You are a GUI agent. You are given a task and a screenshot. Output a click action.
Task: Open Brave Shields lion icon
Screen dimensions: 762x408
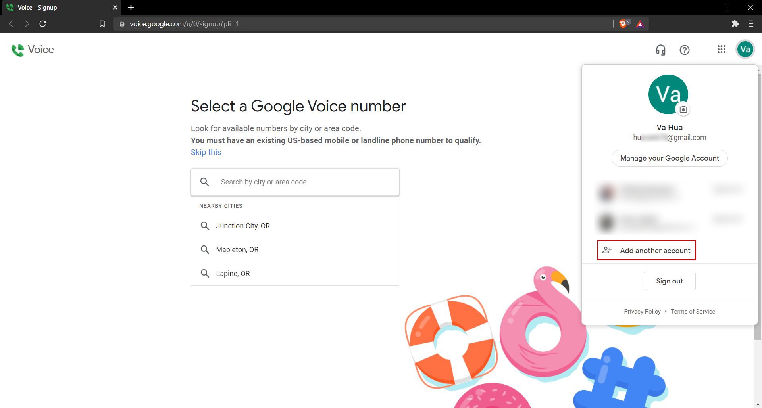click(624, 24)
